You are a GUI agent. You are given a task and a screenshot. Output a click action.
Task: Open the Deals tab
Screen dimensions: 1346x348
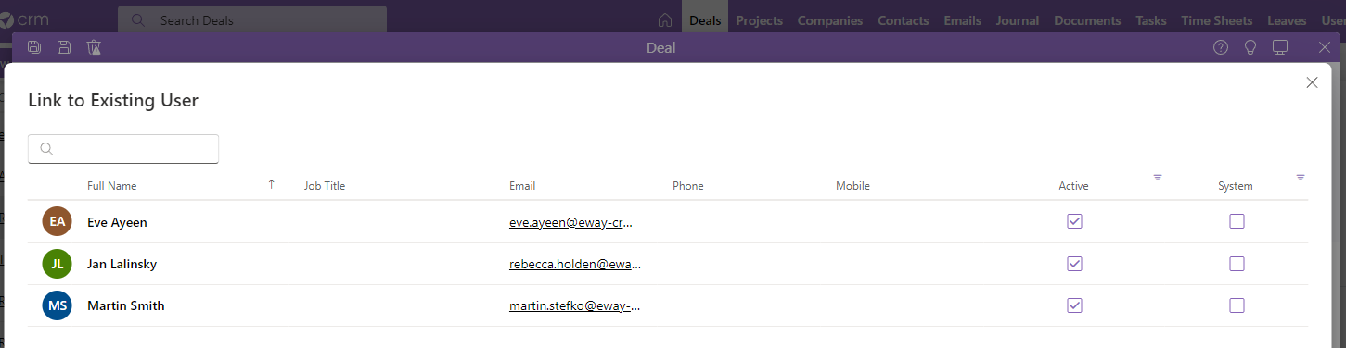[x=705, y=20]
